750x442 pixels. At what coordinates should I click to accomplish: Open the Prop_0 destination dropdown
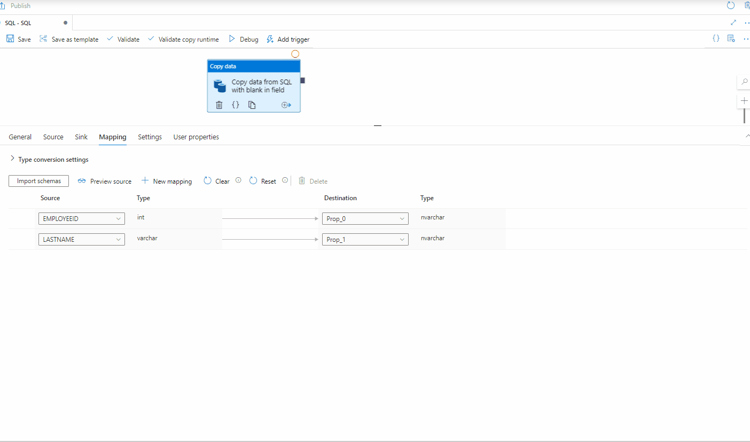[365, 218]
